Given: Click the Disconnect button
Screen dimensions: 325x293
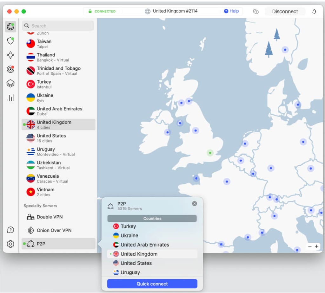Looking at the screenshot, I should [285, 11].
